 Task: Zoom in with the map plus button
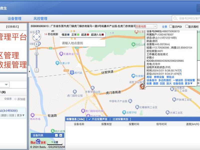[36, 44]
